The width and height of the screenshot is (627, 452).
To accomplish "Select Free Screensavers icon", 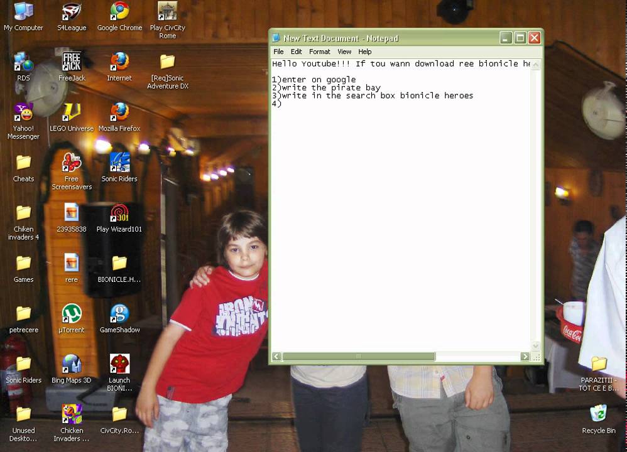I will (72, 172).
